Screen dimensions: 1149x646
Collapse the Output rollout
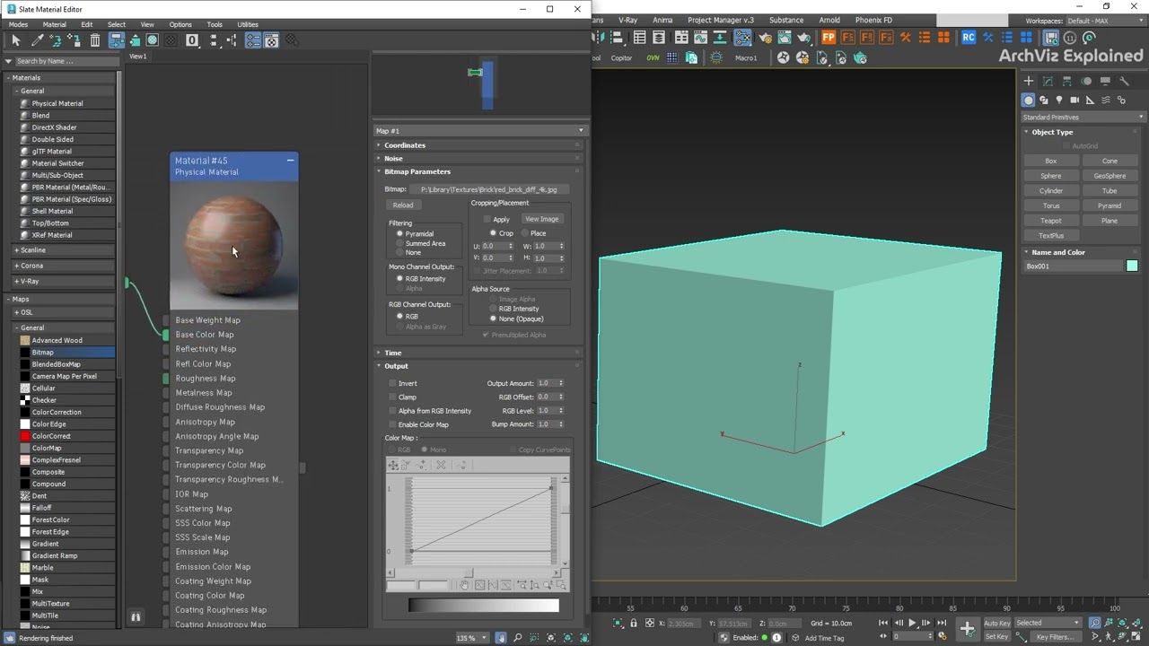tap(479, 366)
